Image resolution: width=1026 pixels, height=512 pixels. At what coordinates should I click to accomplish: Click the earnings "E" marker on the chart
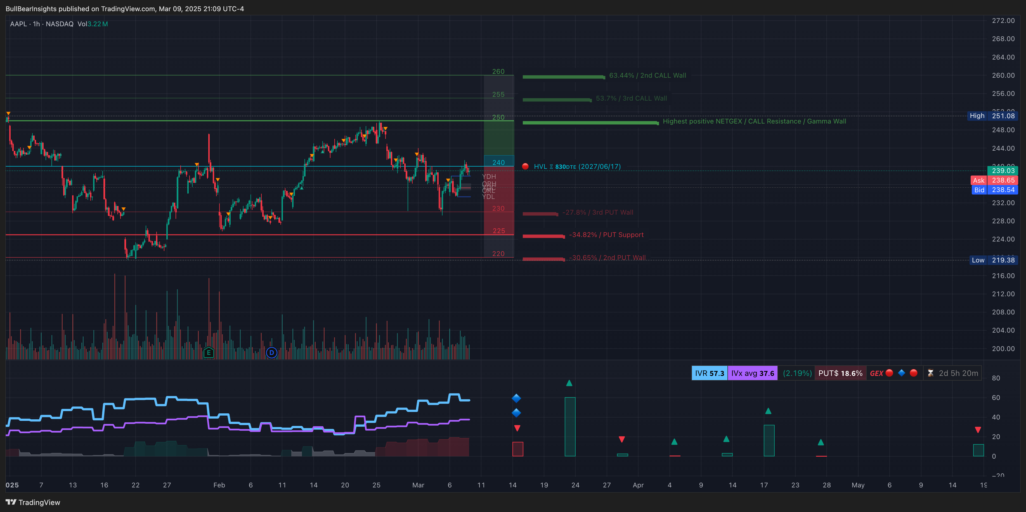(209, 352)
